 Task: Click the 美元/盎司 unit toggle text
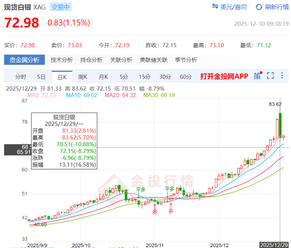(233, 7)
